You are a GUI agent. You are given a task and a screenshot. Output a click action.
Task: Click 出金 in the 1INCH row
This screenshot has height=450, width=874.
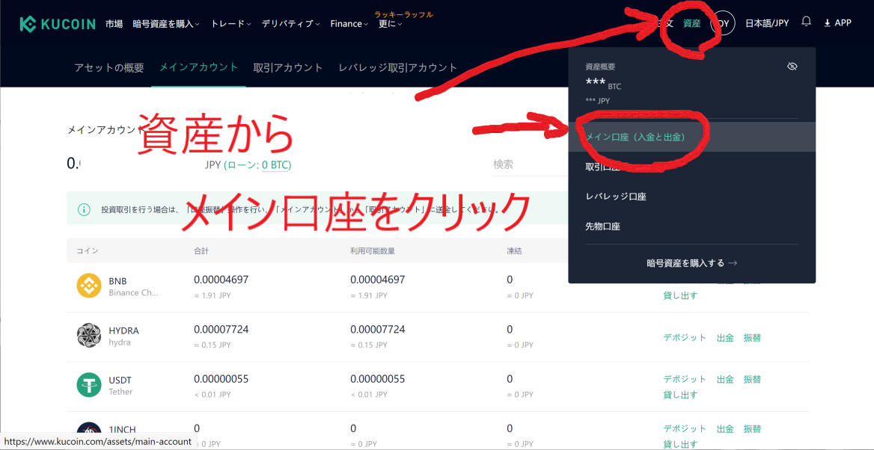click(x=725, y=429)
